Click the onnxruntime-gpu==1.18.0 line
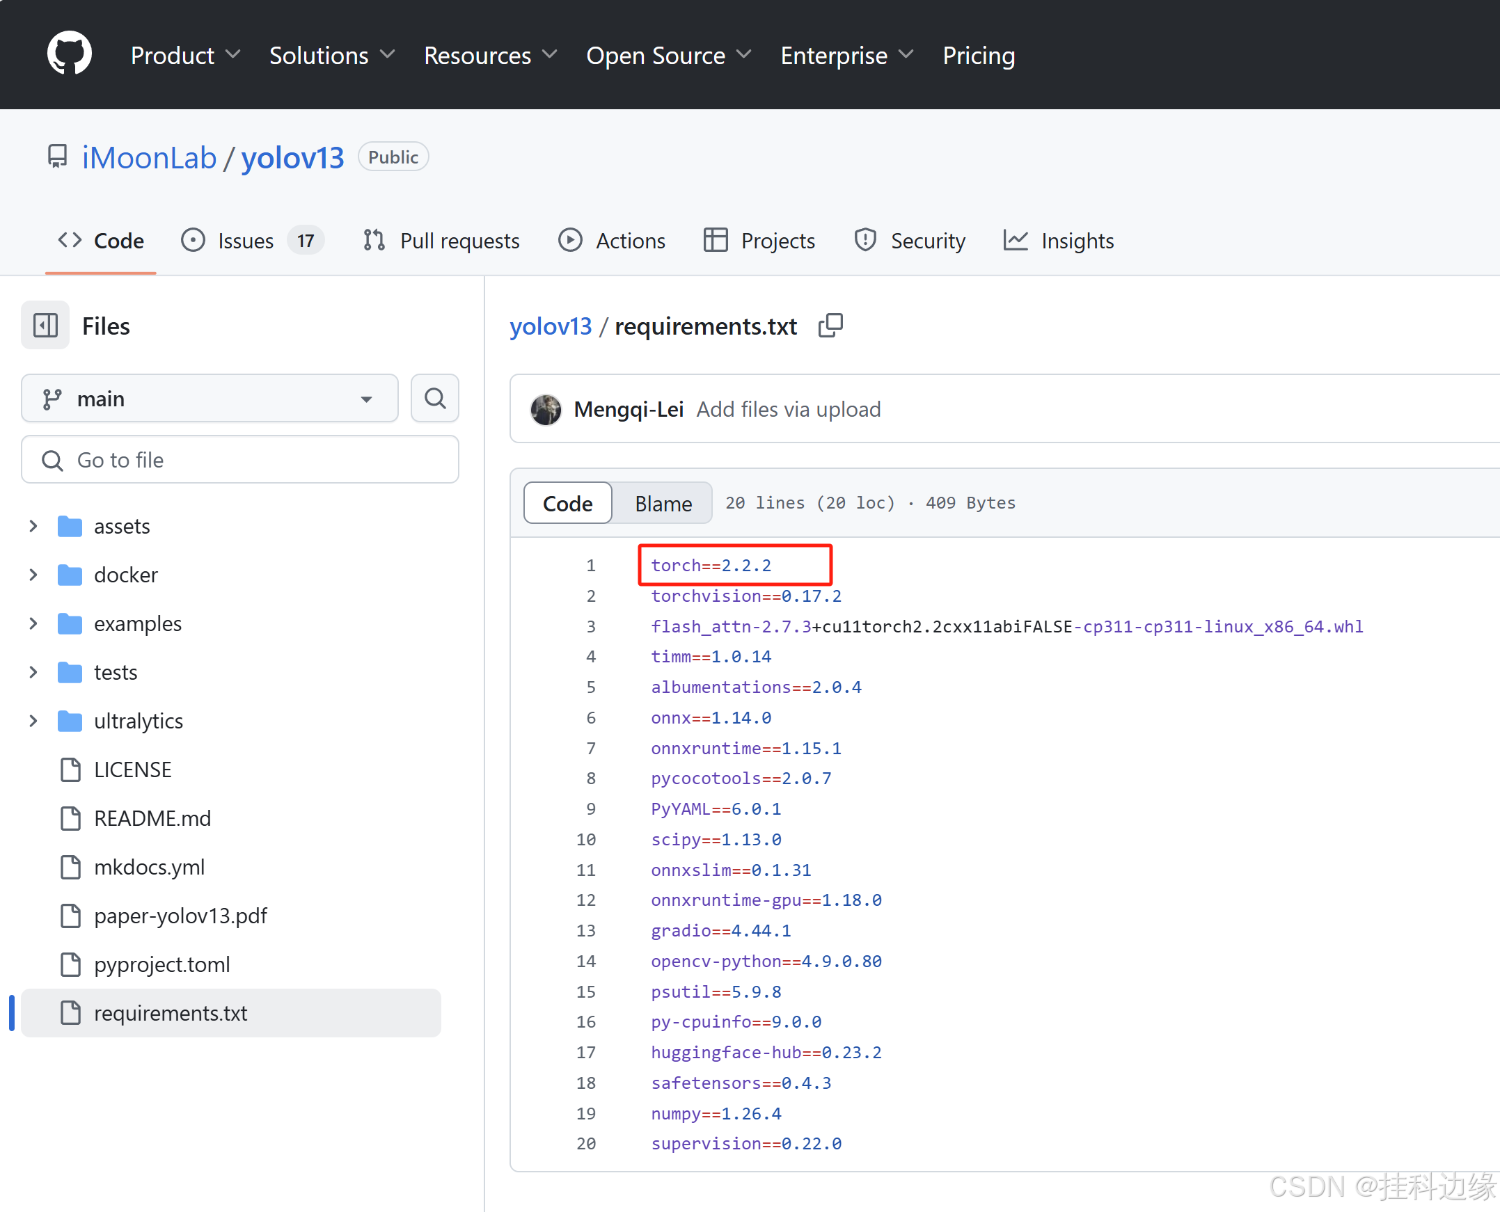 766,900
